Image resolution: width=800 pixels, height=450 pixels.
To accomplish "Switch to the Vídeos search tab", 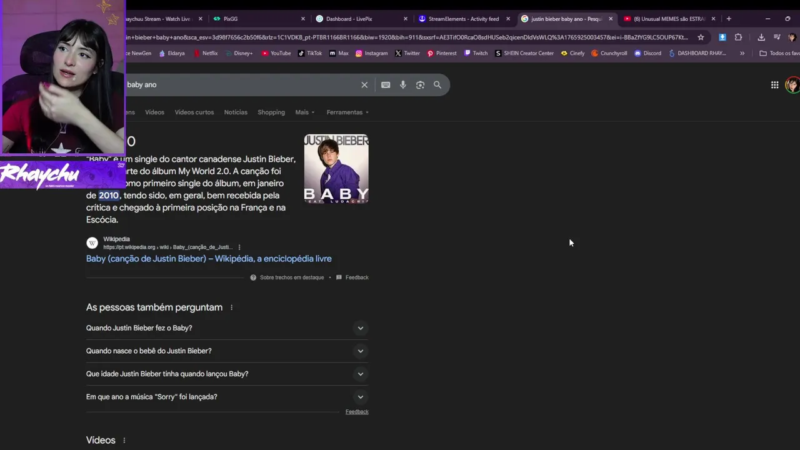I will 154,112.
